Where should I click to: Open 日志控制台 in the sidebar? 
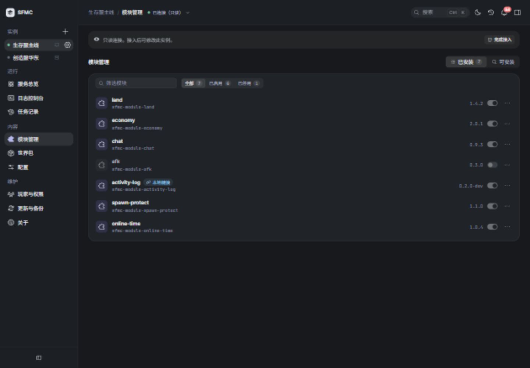click(x=39, y=98)
